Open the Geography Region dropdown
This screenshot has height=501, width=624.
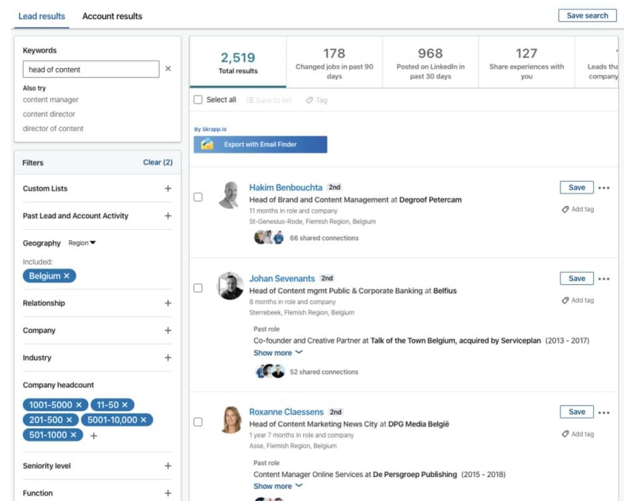[x=82, y=242]
